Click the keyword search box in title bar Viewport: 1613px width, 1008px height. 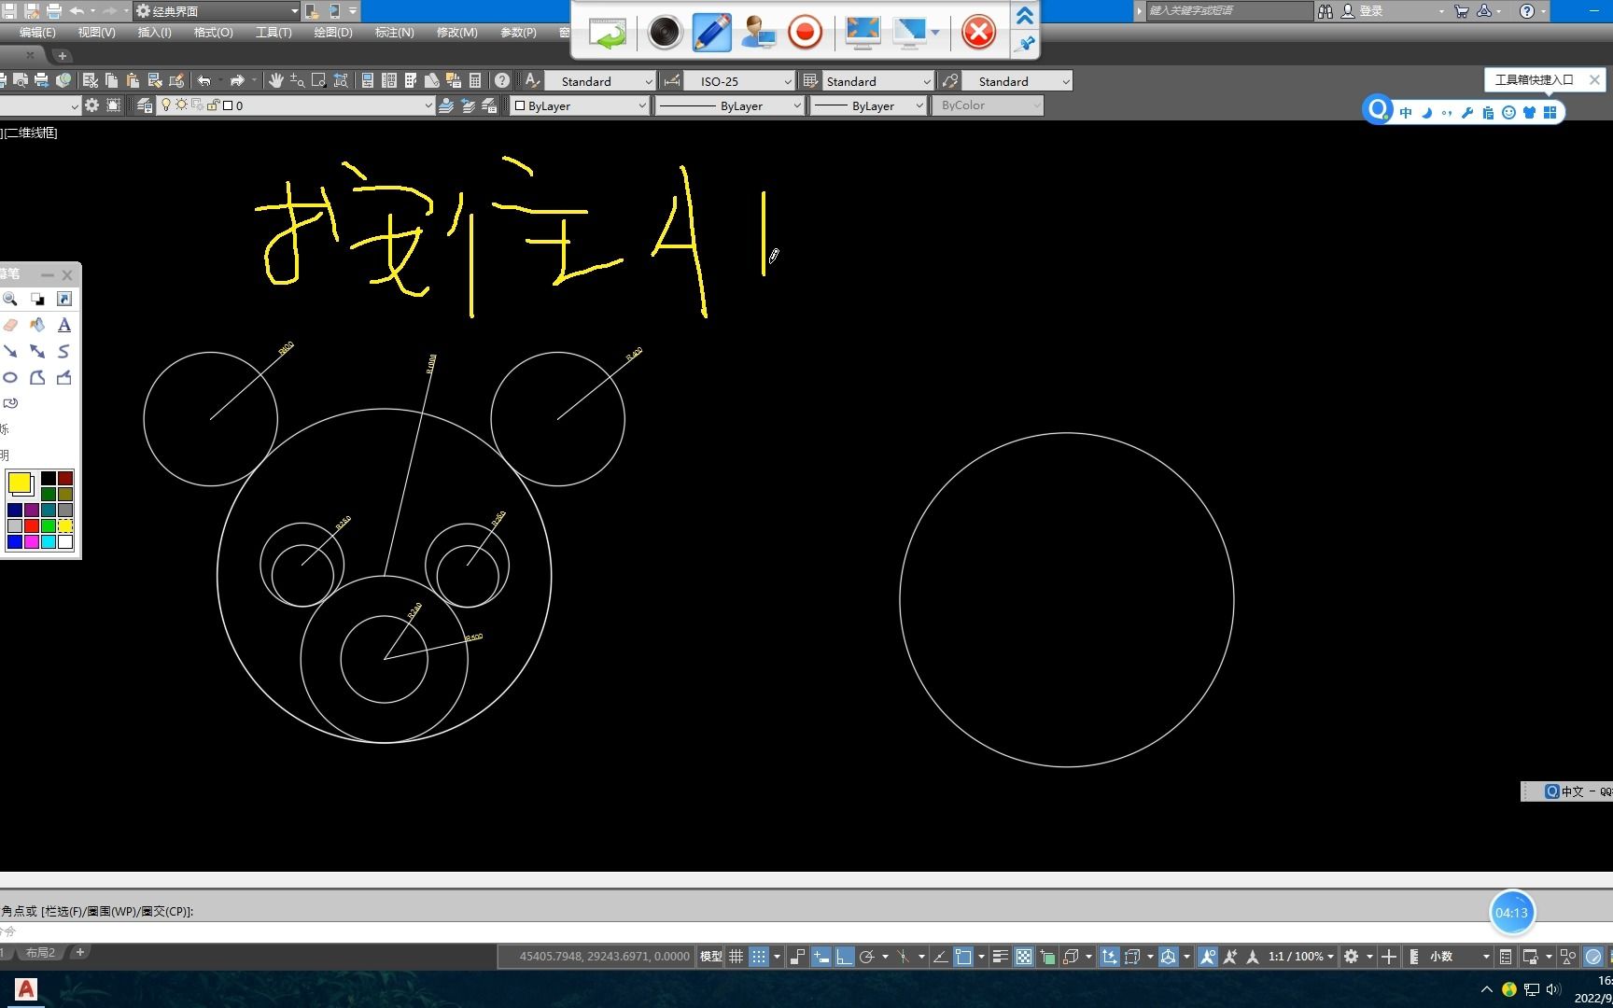click(1228, 11)
